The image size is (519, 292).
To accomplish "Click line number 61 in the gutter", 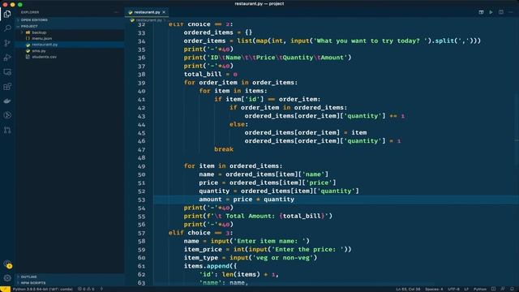I will pyautogui.click(x=141, y=266).
